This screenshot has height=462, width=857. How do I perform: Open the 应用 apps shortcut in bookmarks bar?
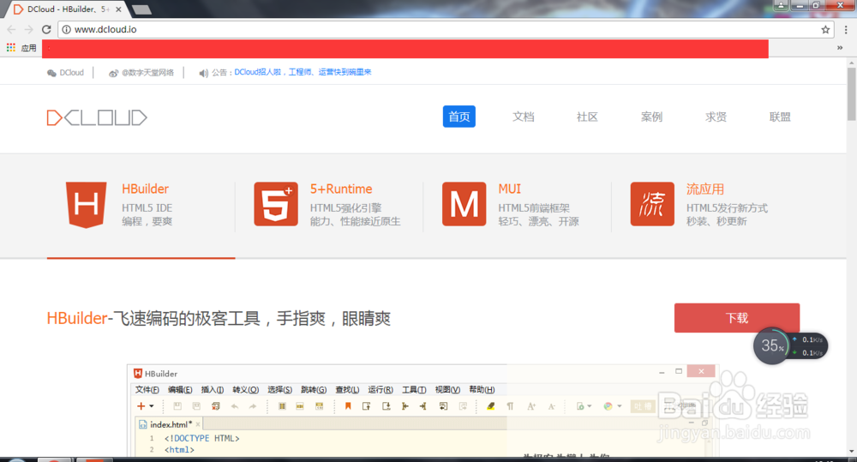pyautogui.click(x=21, y=48)
